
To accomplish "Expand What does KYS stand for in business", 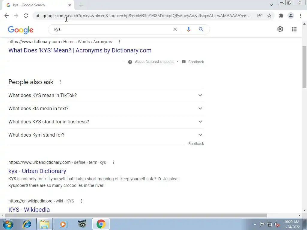I will [106, 122].
